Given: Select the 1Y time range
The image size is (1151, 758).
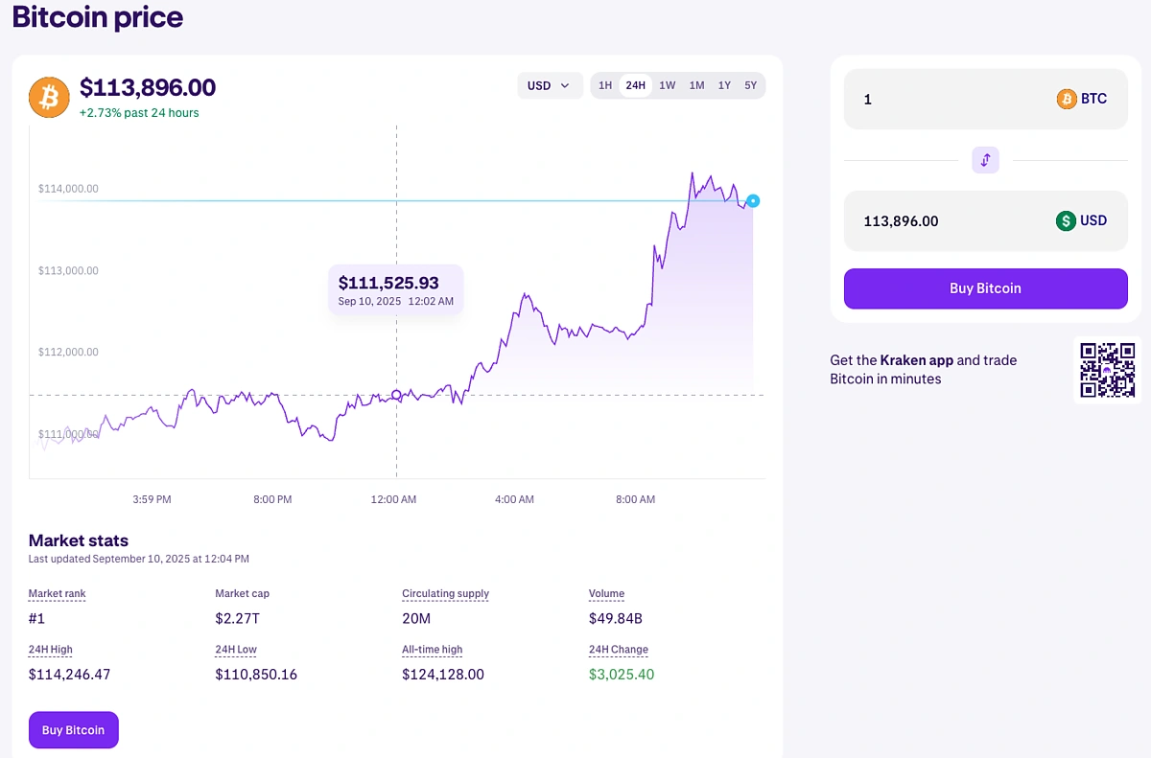Looking at the screenshot, I should 724,84.
